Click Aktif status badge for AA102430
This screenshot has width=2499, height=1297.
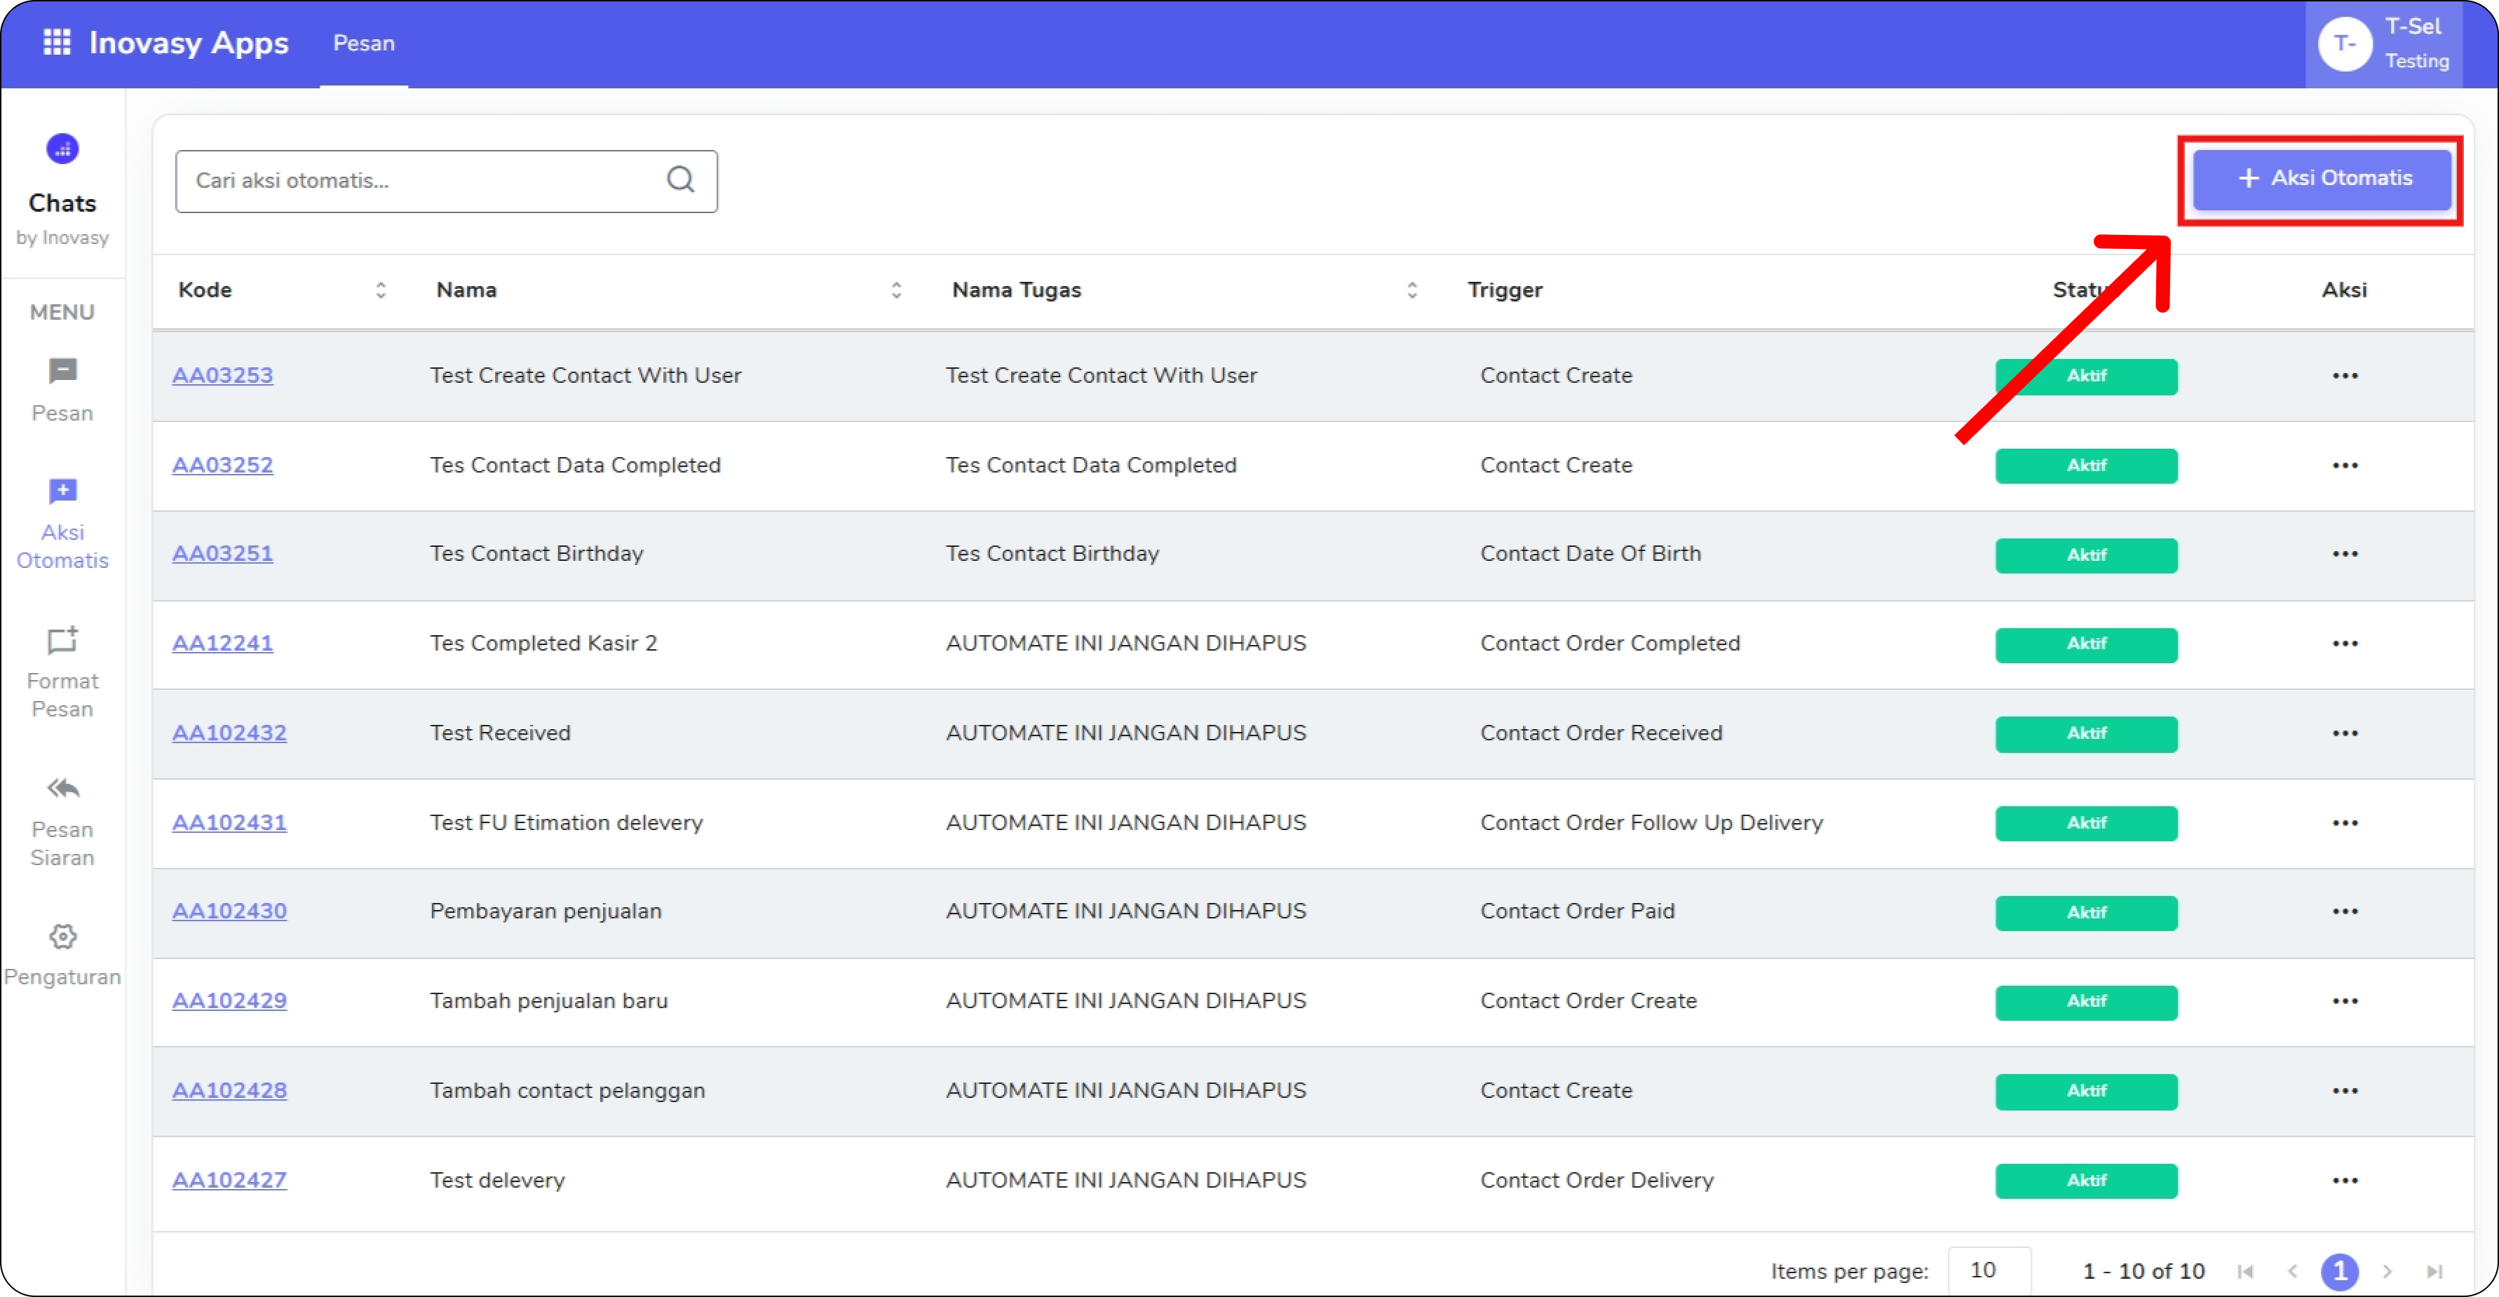2085,912
